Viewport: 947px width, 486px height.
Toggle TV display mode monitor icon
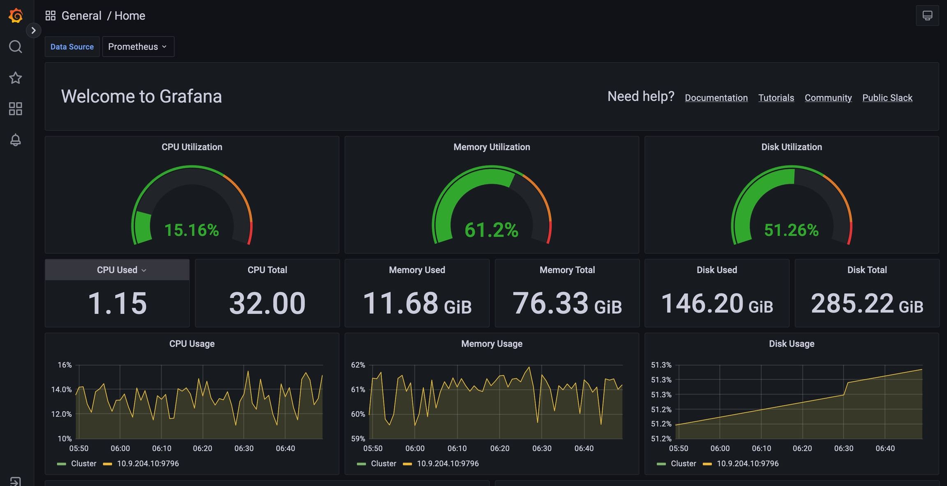pyautogui.click(x=927, y=16)
